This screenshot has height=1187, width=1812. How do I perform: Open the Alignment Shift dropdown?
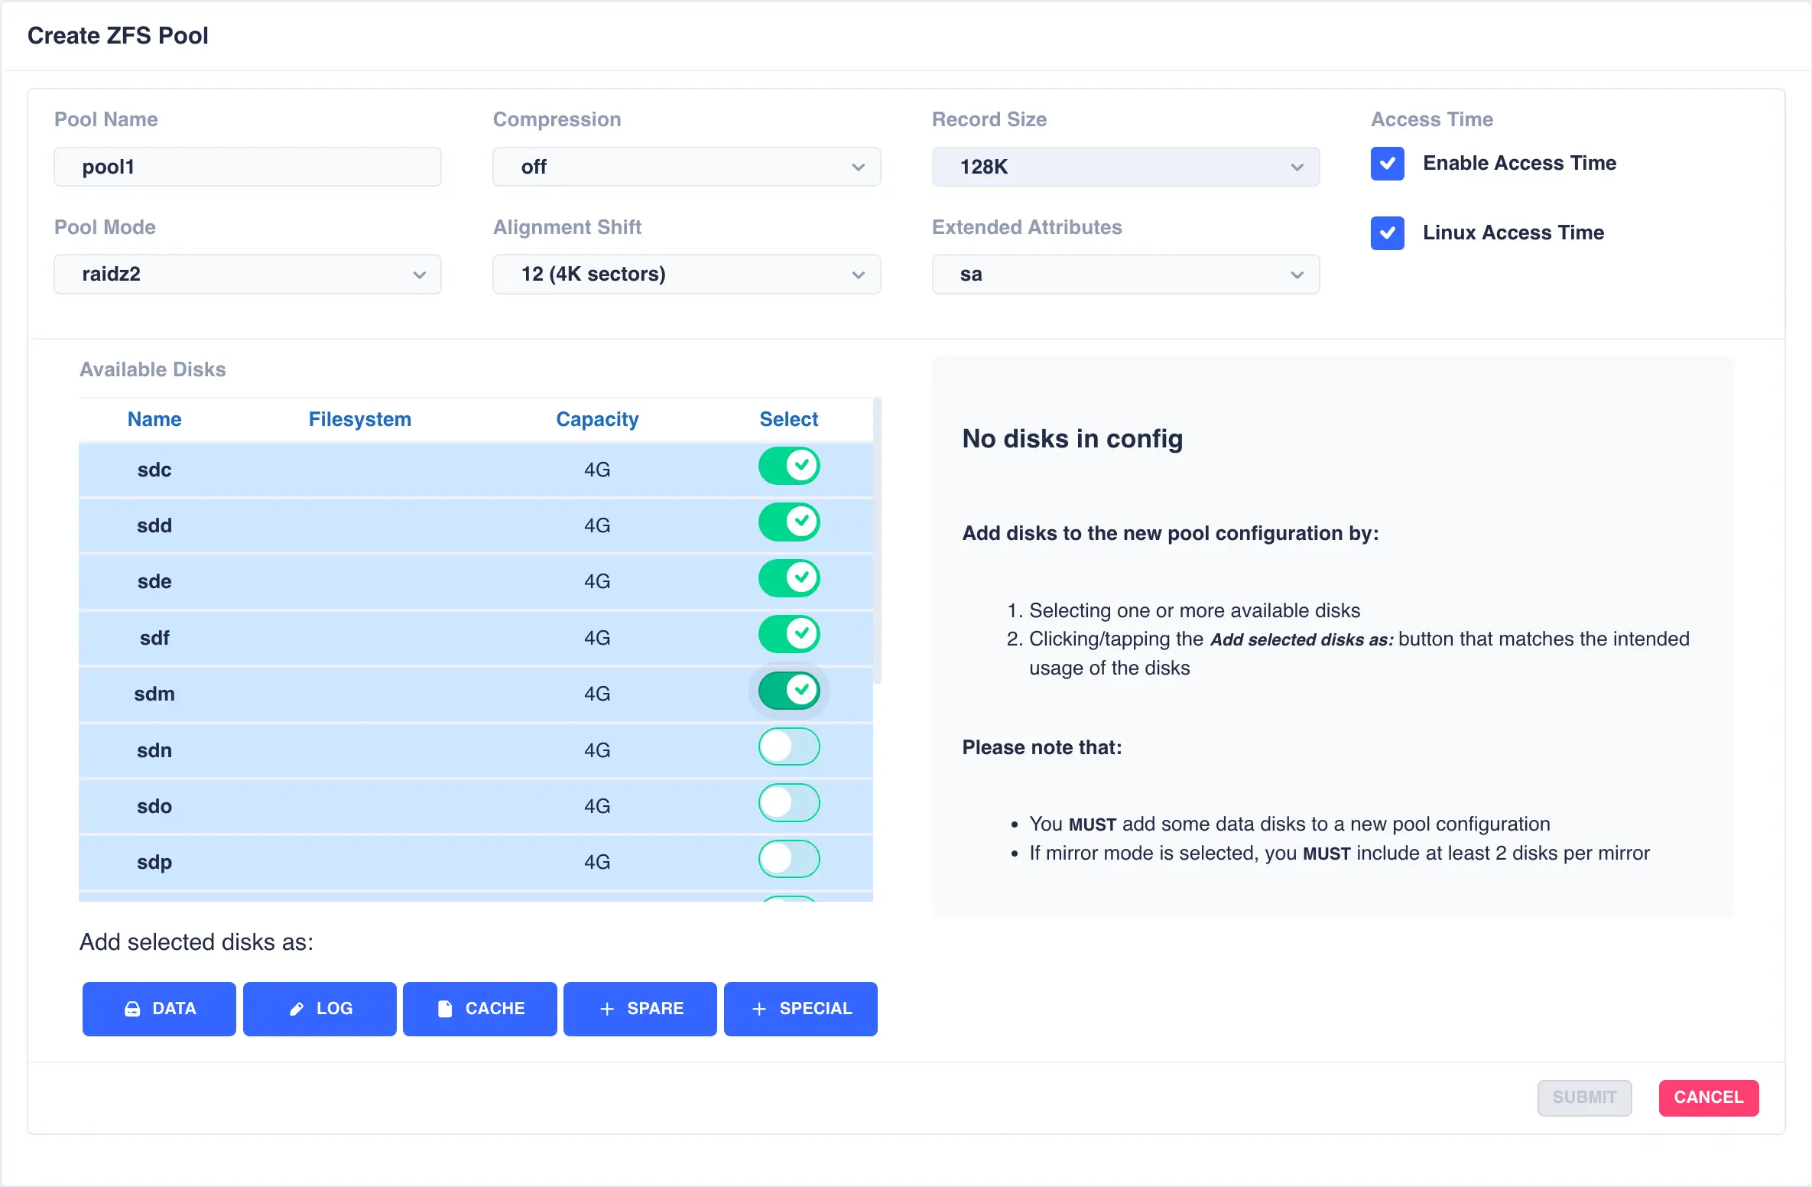(x=686, y=275)
